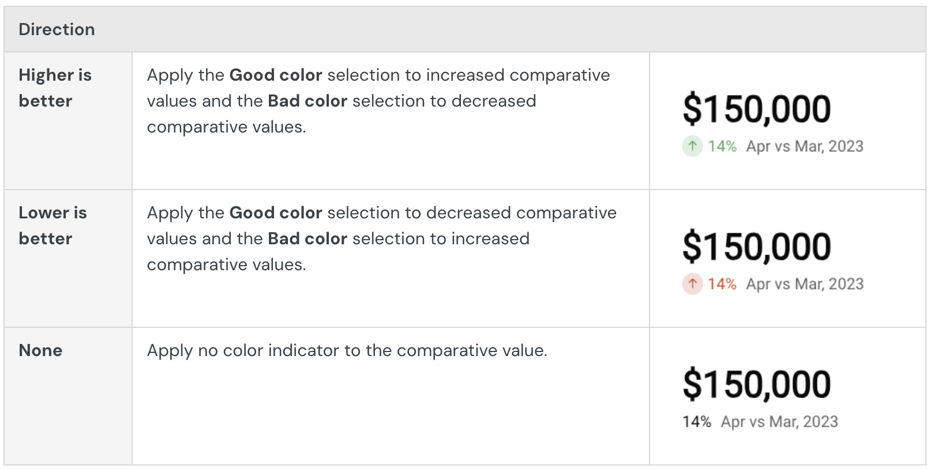Click the green up arrow icon
Viewport: 930px width, 469px height.
692,146
